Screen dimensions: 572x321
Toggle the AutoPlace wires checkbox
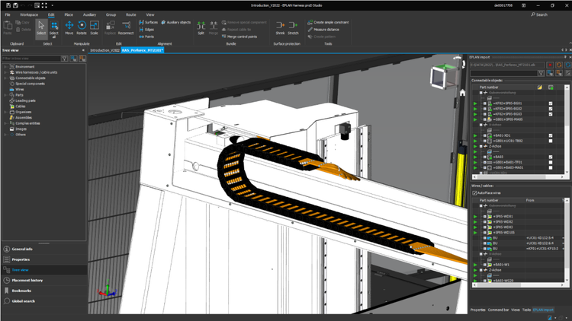pos(475,193)
